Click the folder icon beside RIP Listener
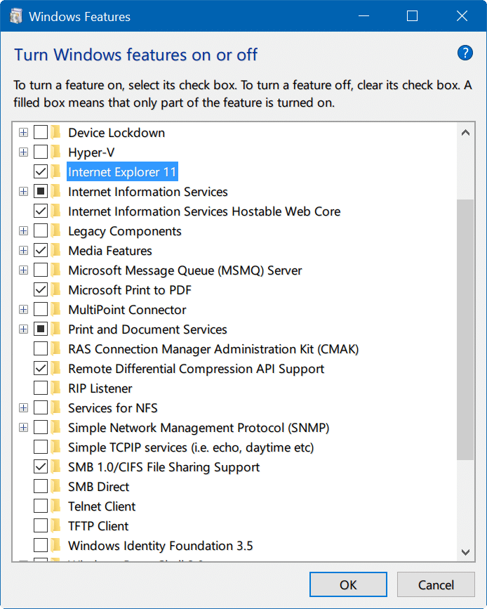The height and width of the screenshot is (609, 487). [x=56, y=388]
